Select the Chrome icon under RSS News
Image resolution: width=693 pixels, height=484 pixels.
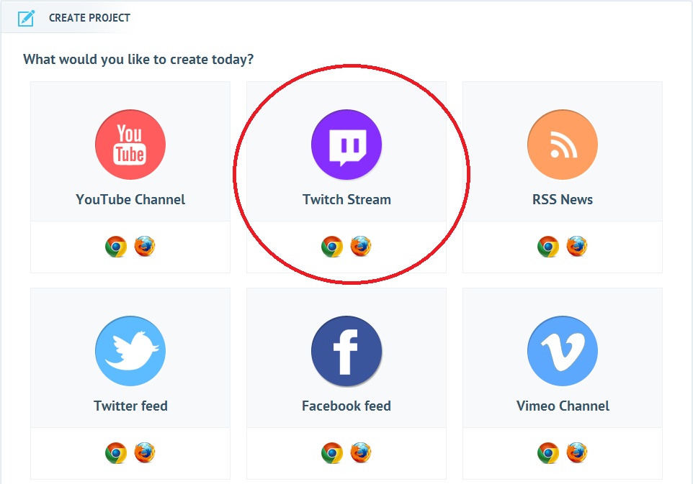[x=547, y=245]
